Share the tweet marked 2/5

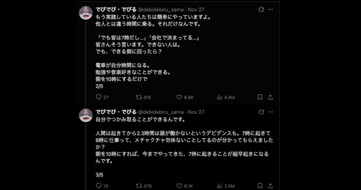tap(270, 97)
